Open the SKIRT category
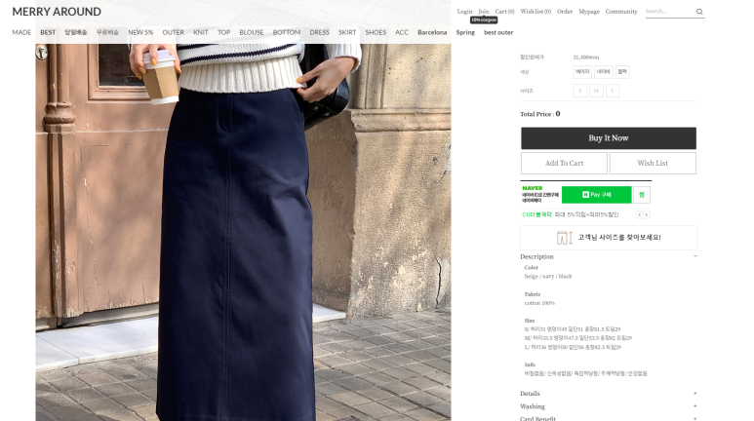The height and width of the screenshot is (421, 754). tap(347, 32)
